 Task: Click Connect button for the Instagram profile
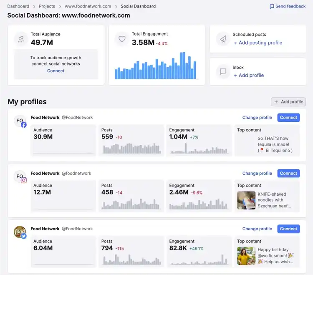coord(288,174)
